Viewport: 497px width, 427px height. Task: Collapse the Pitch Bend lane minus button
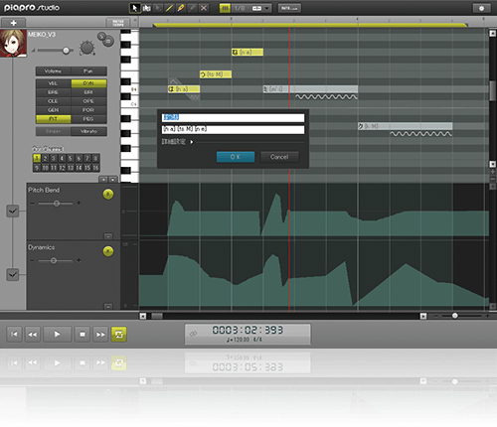coord(108,236)
